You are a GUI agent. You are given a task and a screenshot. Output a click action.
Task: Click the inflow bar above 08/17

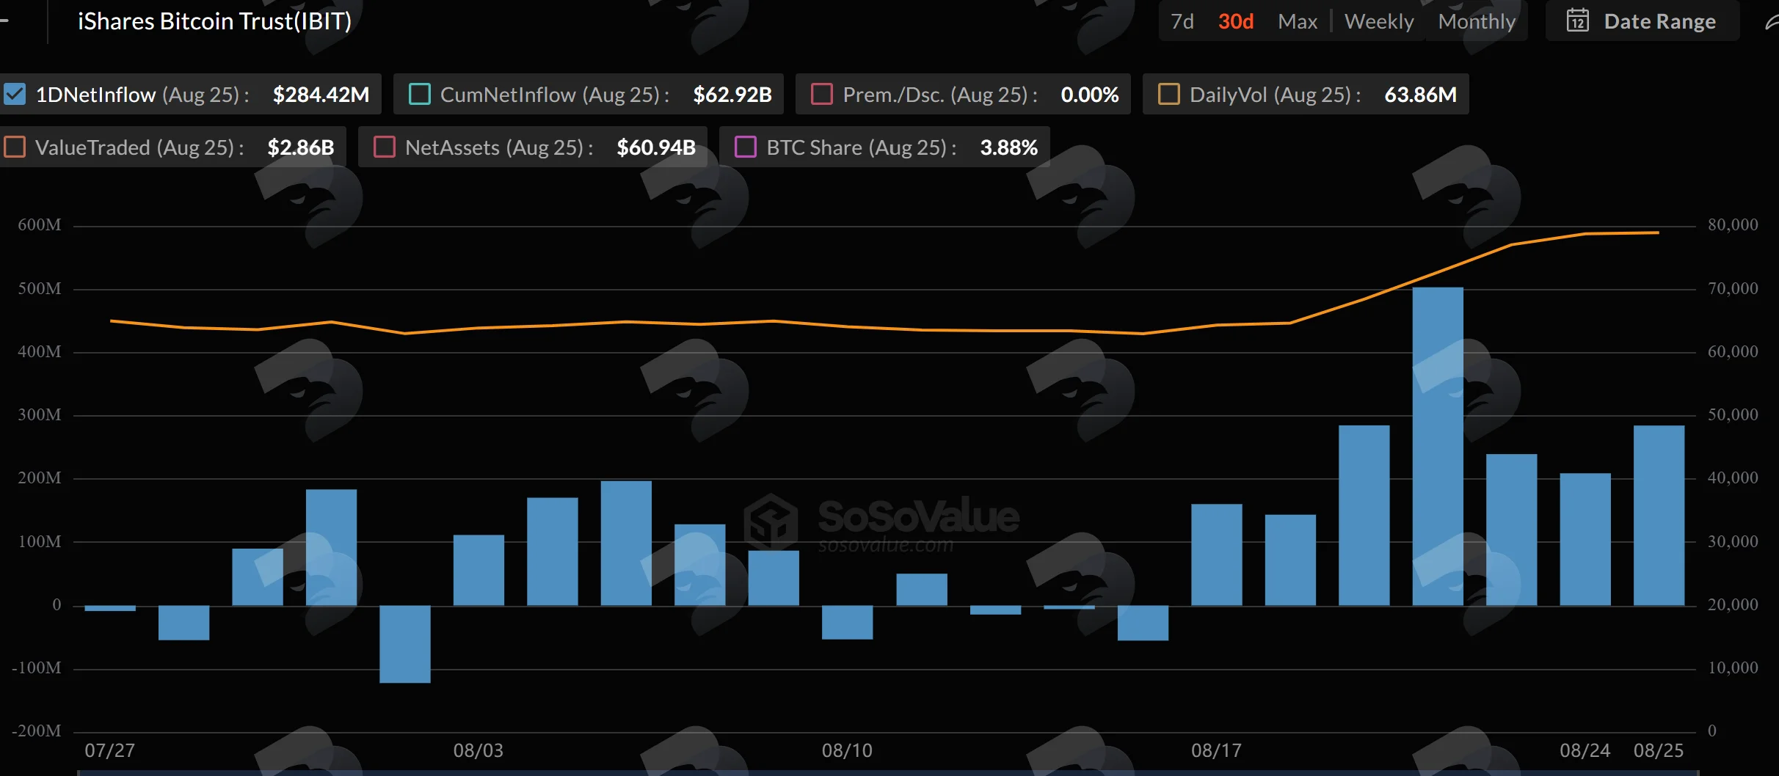(x=1217, y=554)
